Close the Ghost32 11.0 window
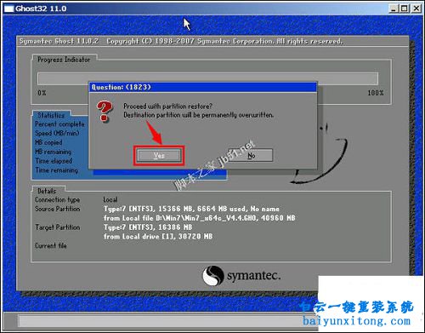The width and height of the screenshot is (425, 333). 416,9
